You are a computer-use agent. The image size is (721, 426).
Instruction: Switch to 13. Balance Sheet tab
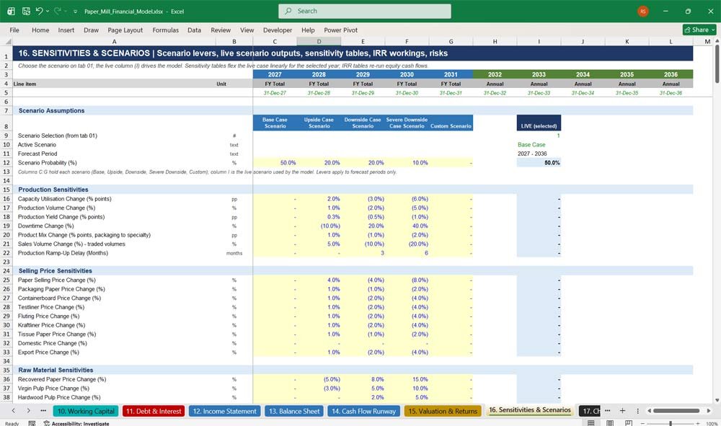294,411
